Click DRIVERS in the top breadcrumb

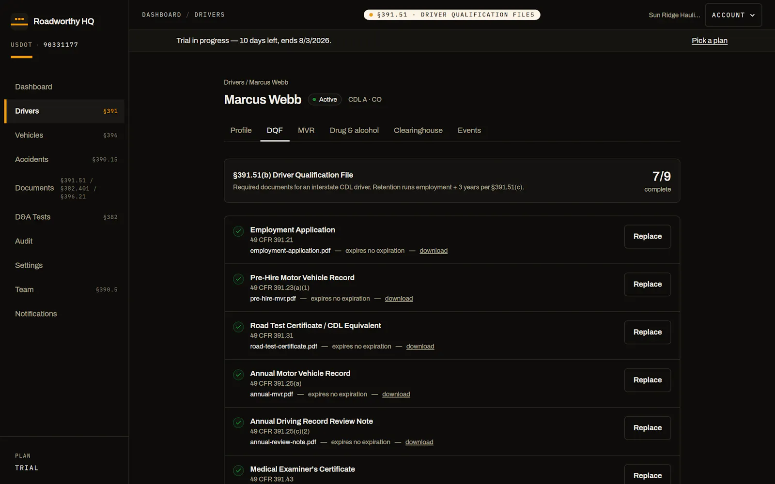[x=210, y=15]
